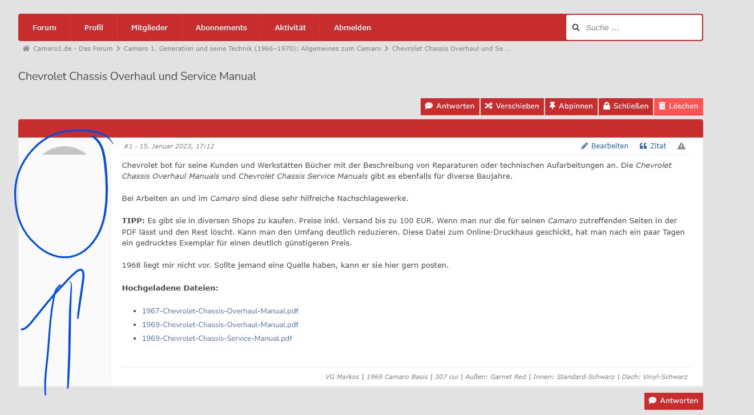Click the top Antworten button
The height and width of the screenshot is (415, 754).
pos(450,106)
